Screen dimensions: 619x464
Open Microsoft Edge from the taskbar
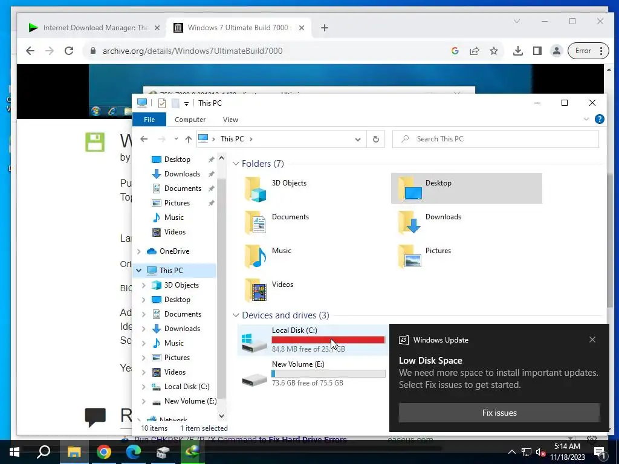(x=134, y=452)
